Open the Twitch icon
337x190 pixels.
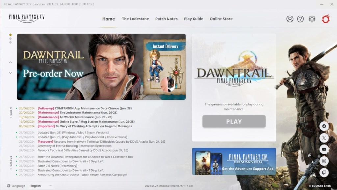point(324,173)
